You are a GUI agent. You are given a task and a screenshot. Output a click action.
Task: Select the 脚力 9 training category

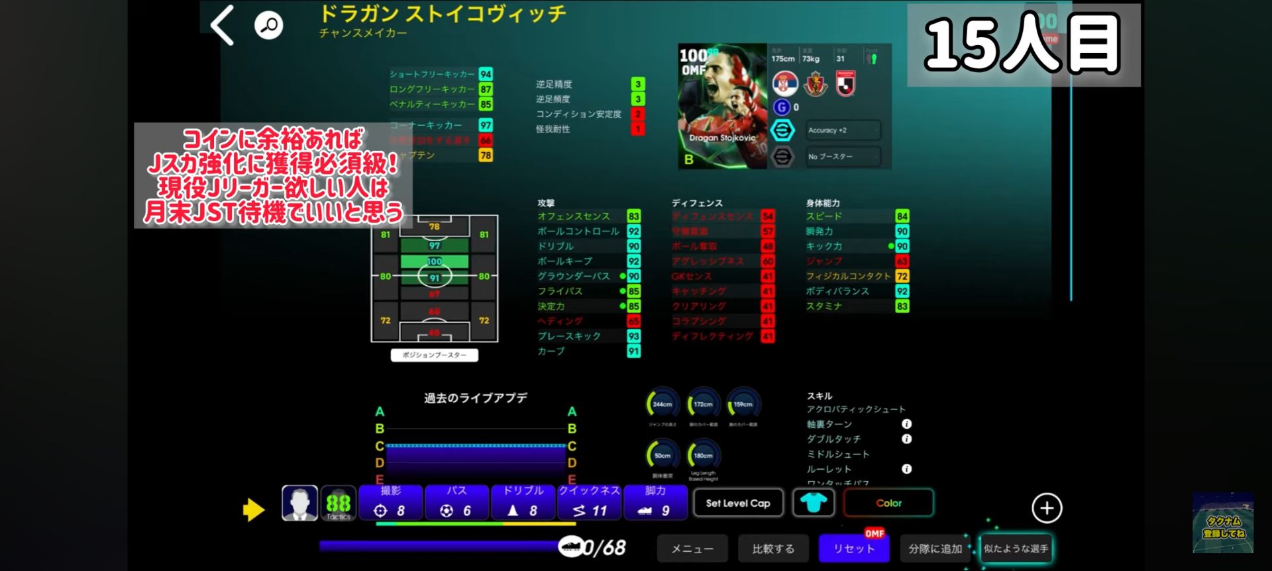[x=656, y=503]
